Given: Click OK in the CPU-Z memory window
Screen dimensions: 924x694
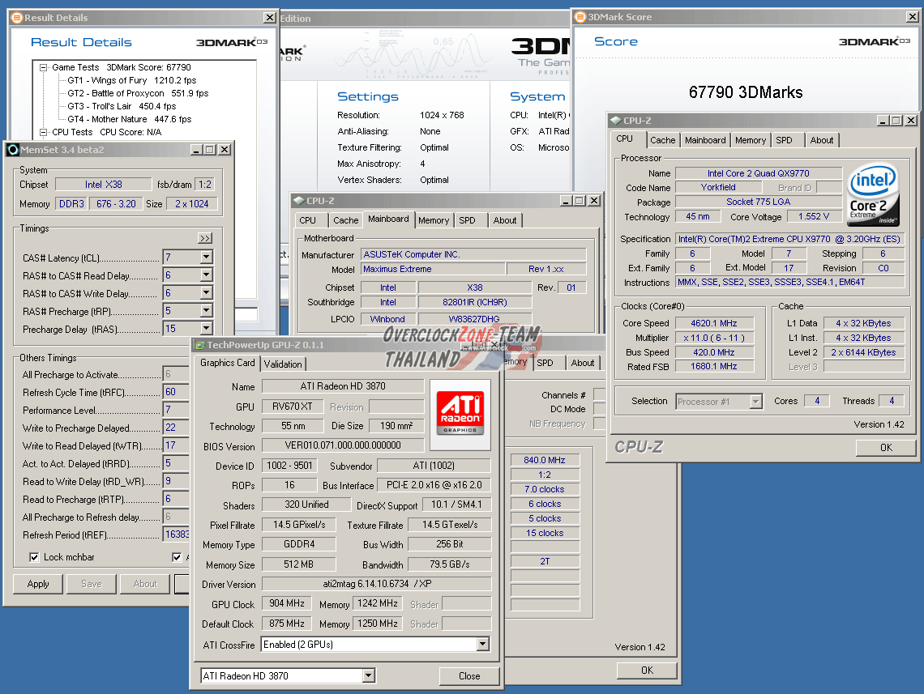Looking at the screenshot, I should pyautogui.click(x=647, y=670).
